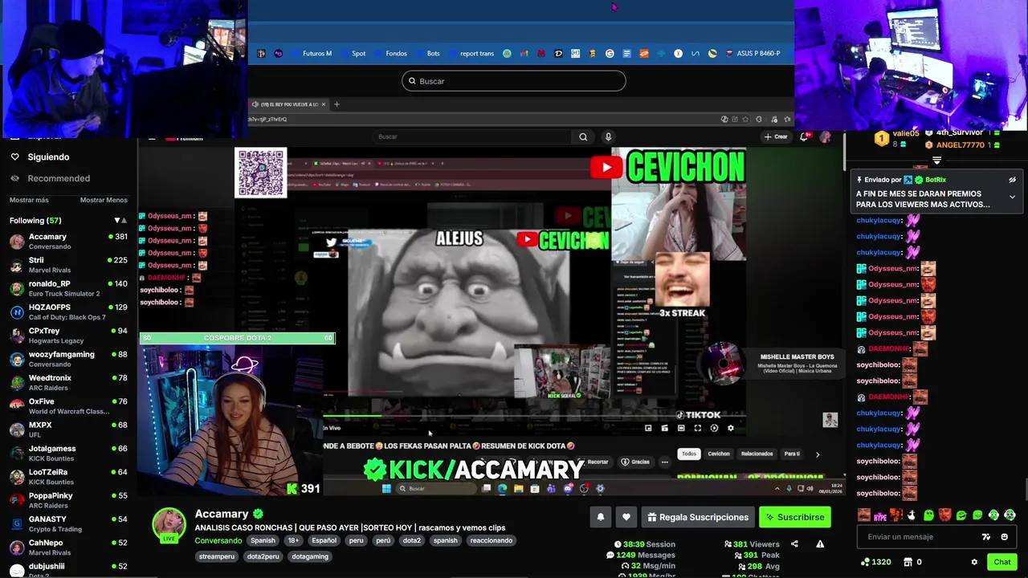Open YouTube notifications bell in stream
This screenshot has height=578, width=1028.
[x=804, y=136]
